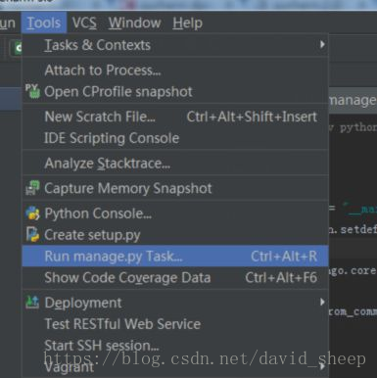Click the Deployment upload icon
Image resolution: width=377 pixels, height=378 pixels.
pyautogui.click(x=32, y=302)
